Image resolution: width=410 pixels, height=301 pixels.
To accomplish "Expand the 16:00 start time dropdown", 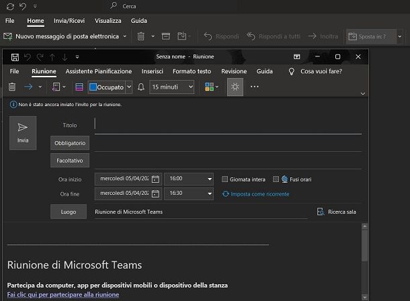I will click(x=208, y=179).
